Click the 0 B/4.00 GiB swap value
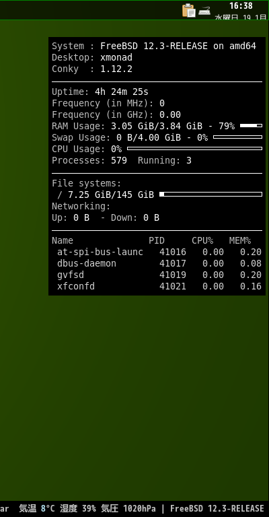Viewport: 269px width, 517px height. 149,137
